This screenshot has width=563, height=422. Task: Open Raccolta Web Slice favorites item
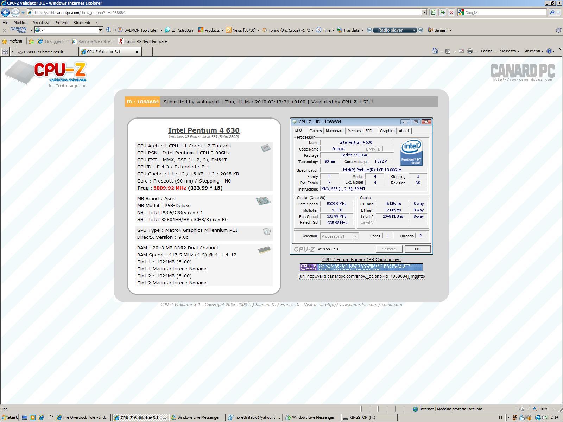(x=93, y=41)
